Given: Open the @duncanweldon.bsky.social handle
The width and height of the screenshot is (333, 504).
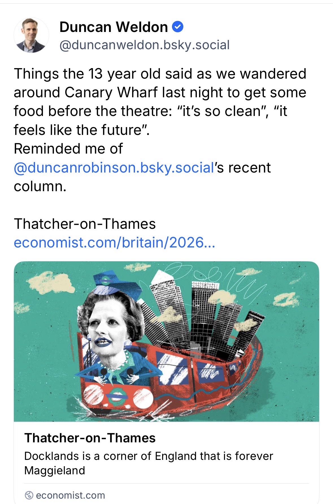Looking at the screenshot, I should pos(144,45).
